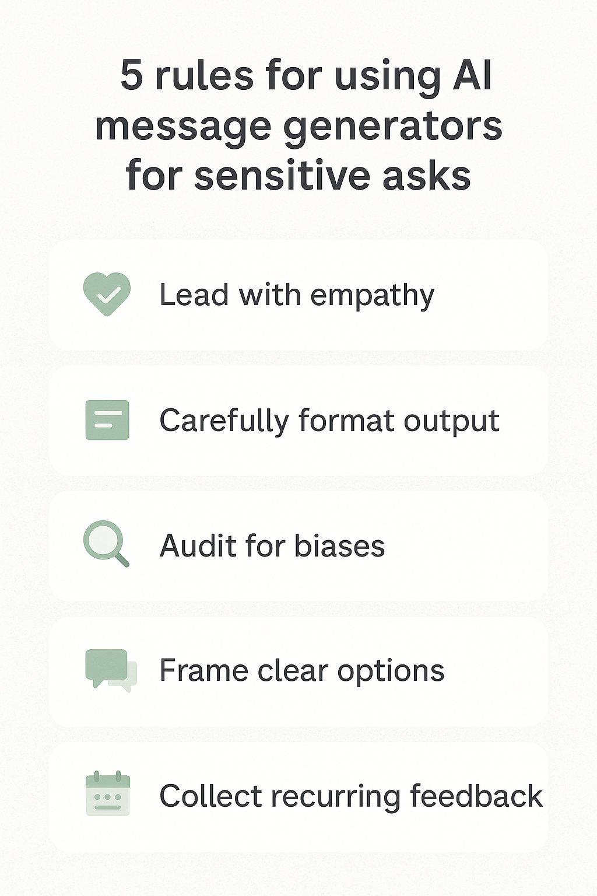Viewport: 597px width, 896px height.
Task: Click the checkmark inside the heart
Action: [x=108, y=295]
